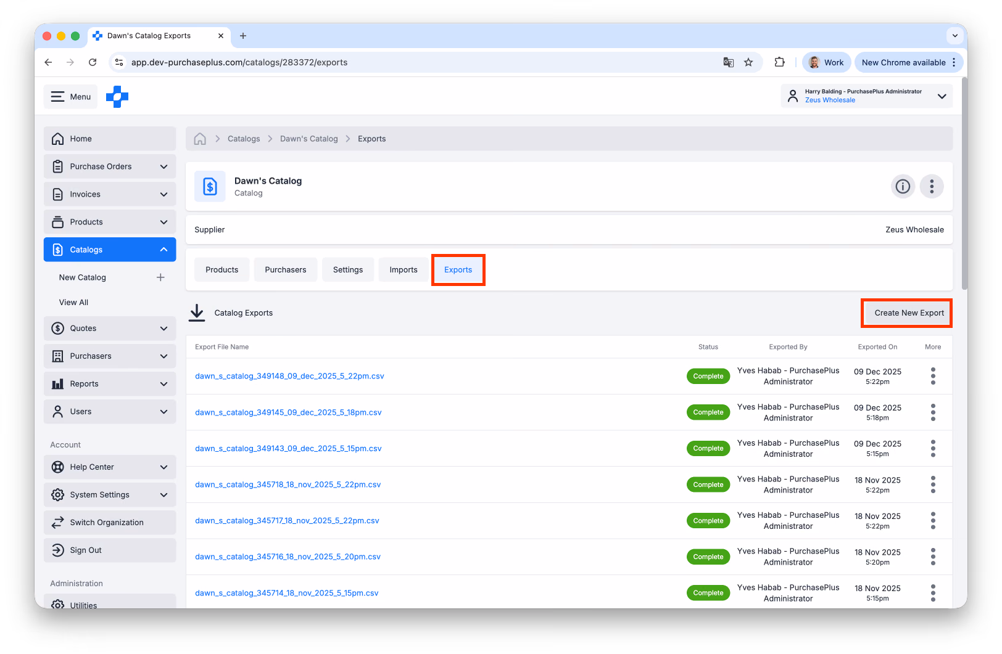Viewport: 1002px width, 654px height.
Task: Click the Zeus Wholesale organization link
Action: 830,100
